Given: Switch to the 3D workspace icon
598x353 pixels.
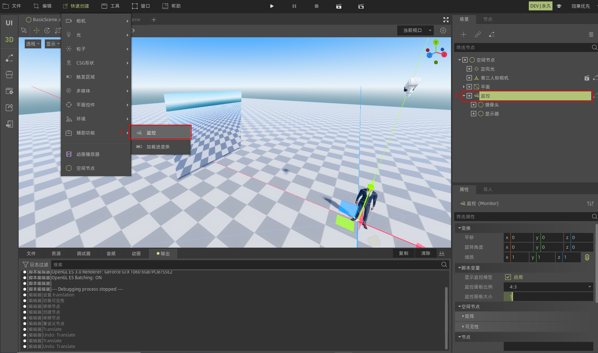Looking at the screenshot, I should (9, 40).
